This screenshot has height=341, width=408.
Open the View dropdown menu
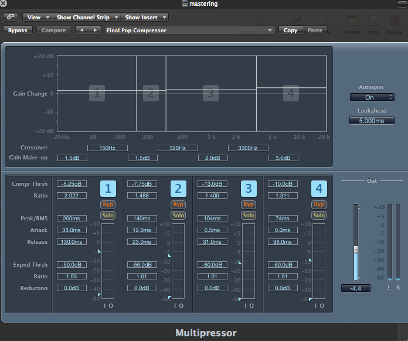(x=37, y=18)
